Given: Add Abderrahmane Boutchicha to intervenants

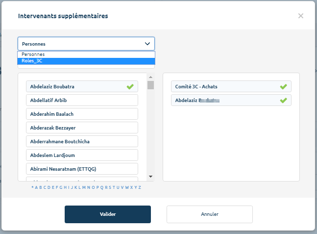Looking at the screenshot, I should pos(82,142).
